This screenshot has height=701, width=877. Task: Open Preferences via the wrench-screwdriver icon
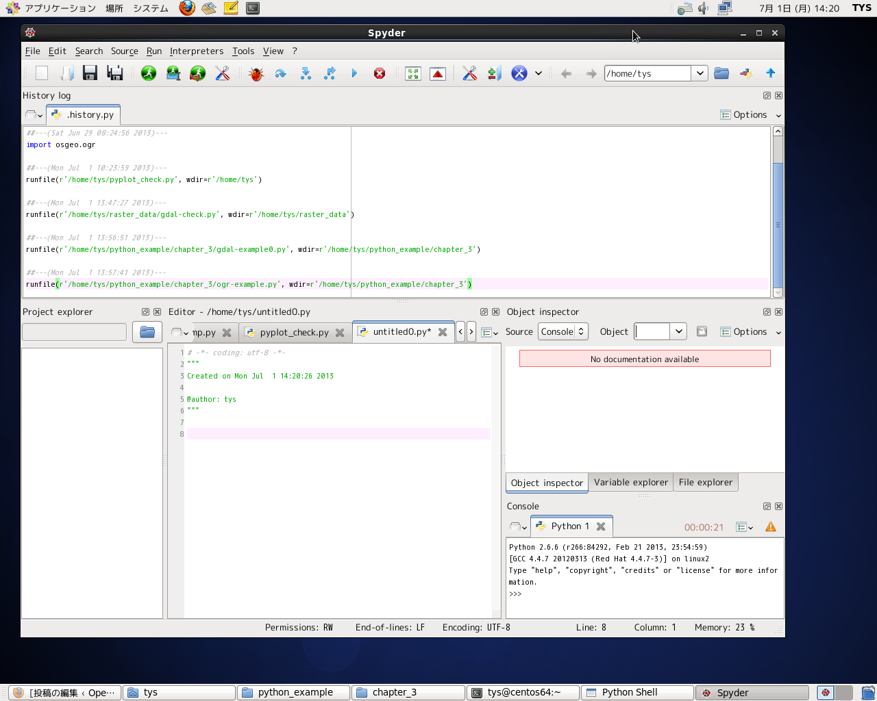coord(469,73)
